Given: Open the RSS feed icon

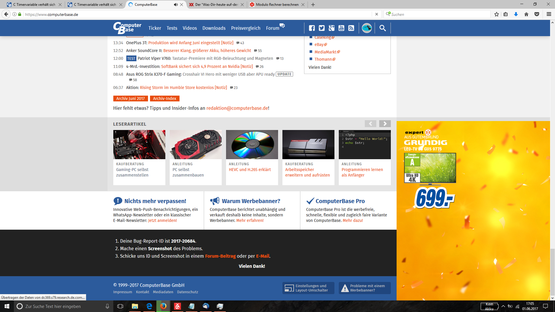Looking at the screenshot, I should pyautogui.click(x=351, y=28).
